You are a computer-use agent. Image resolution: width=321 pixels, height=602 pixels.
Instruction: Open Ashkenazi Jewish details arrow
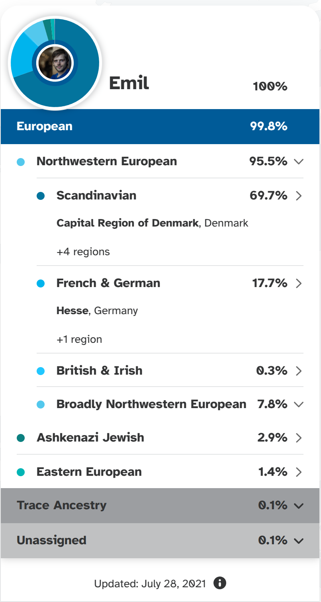(299, 438)
